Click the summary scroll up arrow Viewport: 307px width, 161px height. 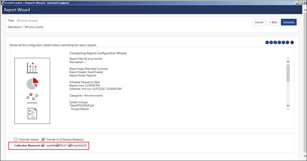tap(288, 62)
